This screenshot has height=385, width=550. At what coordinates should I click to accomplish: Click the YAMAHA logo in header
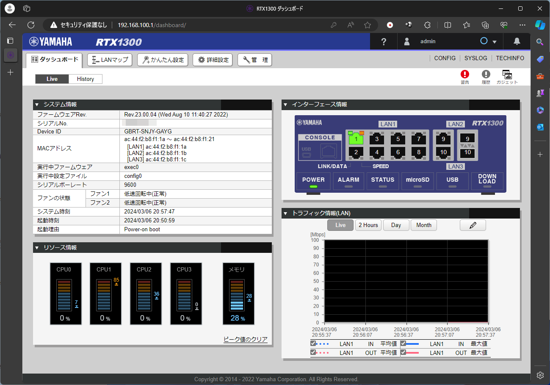click(x=51, y=42)
